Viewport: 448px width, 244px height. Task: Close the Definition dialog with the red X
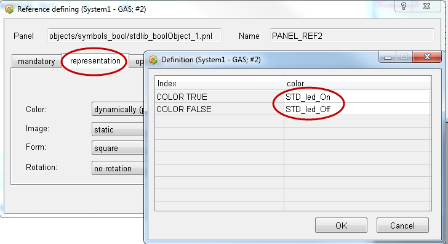point(427,57)
